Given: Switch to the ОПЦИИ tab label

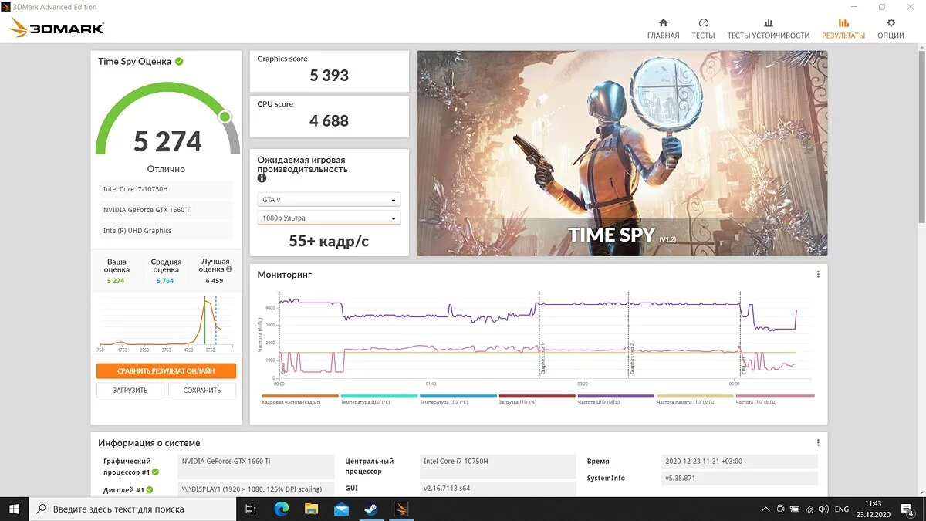Looking at the screenshot, I should tap(891, 36).
